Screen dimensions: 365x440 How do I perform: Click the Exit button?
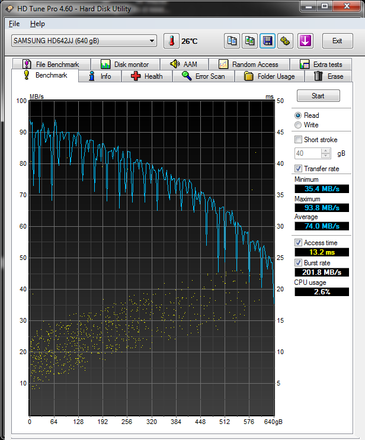click(337, 41)
